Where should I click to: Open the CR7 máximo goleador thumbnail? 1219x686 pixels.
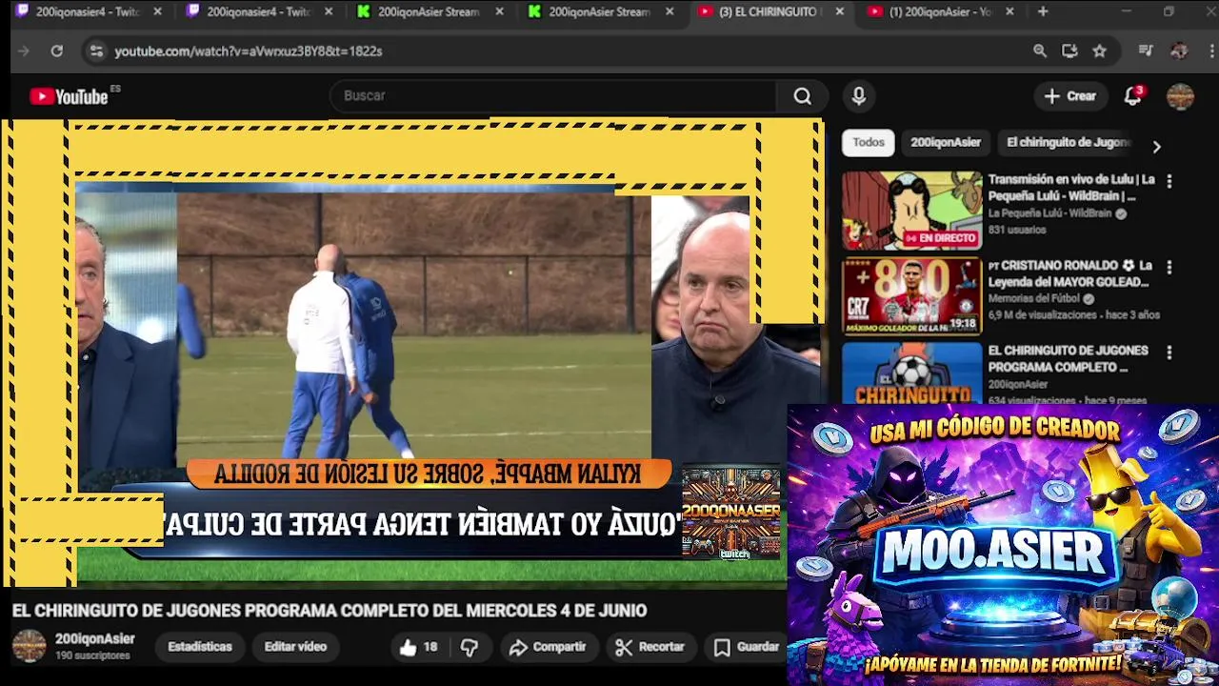point(911,296)
